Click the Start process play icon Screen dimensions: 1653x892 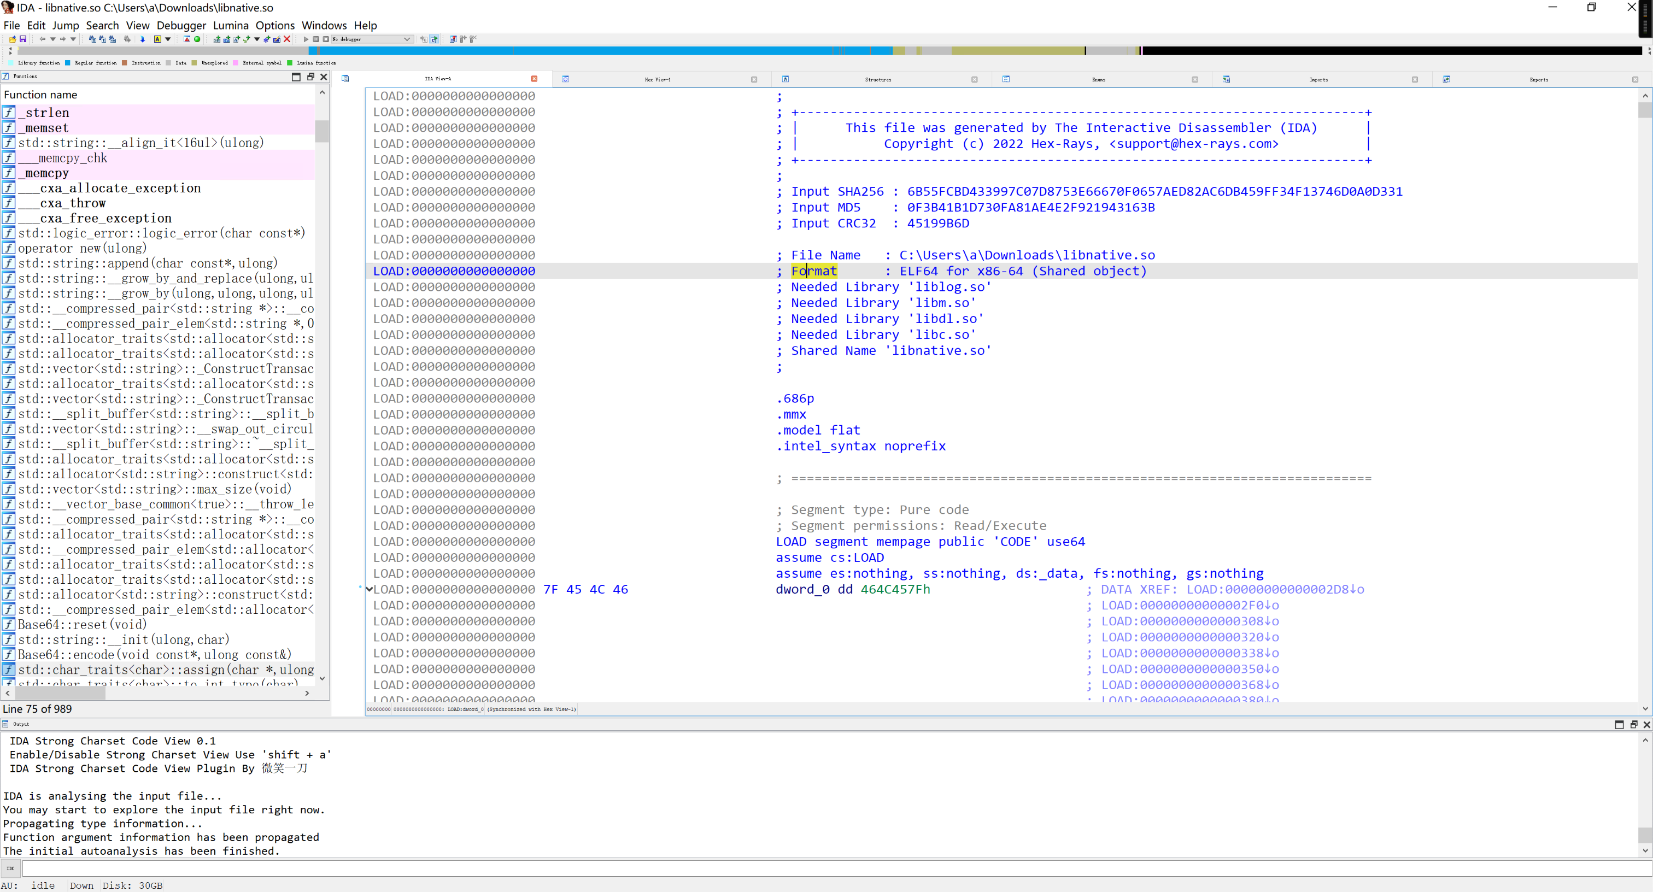click(306, 39)
